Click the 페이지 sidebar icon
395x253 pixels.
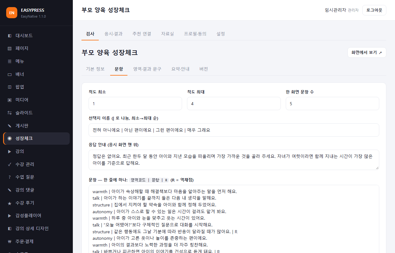[x=10, y=48]
